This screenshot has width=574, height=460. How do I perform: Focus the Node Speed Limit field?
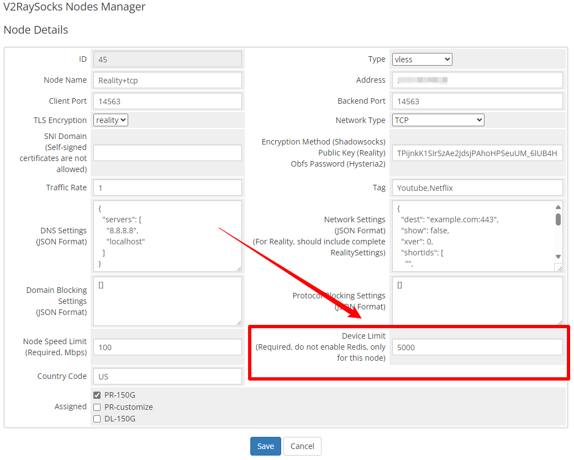pos(167,347)
